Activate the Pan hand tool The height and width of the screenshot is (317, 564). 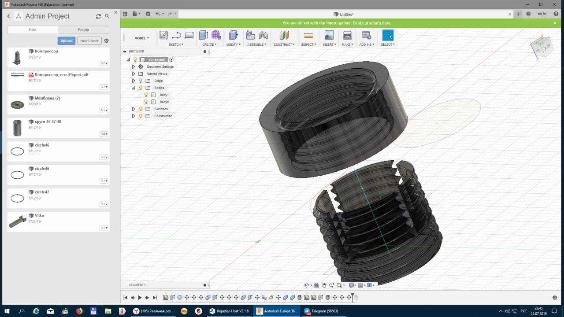(x=324, y=285)
